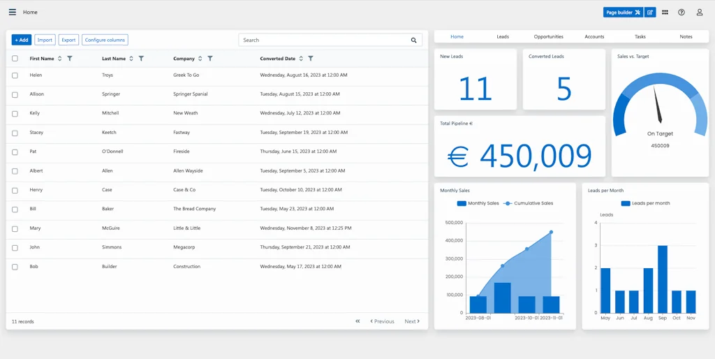This screenshot has width=715, height=359.
Task: Open the Company column filter
Action: click(x=210, y=59)
